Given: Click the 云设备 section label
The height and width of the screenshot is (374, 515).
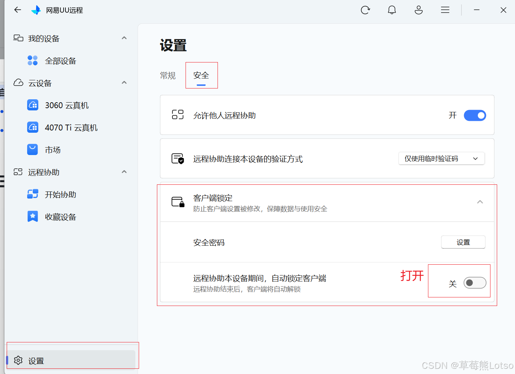Looking at the screenshot, I should [x=40, y=83].
